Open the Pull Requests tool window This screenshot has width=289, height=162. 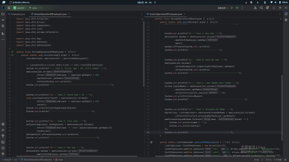[3, 26]
